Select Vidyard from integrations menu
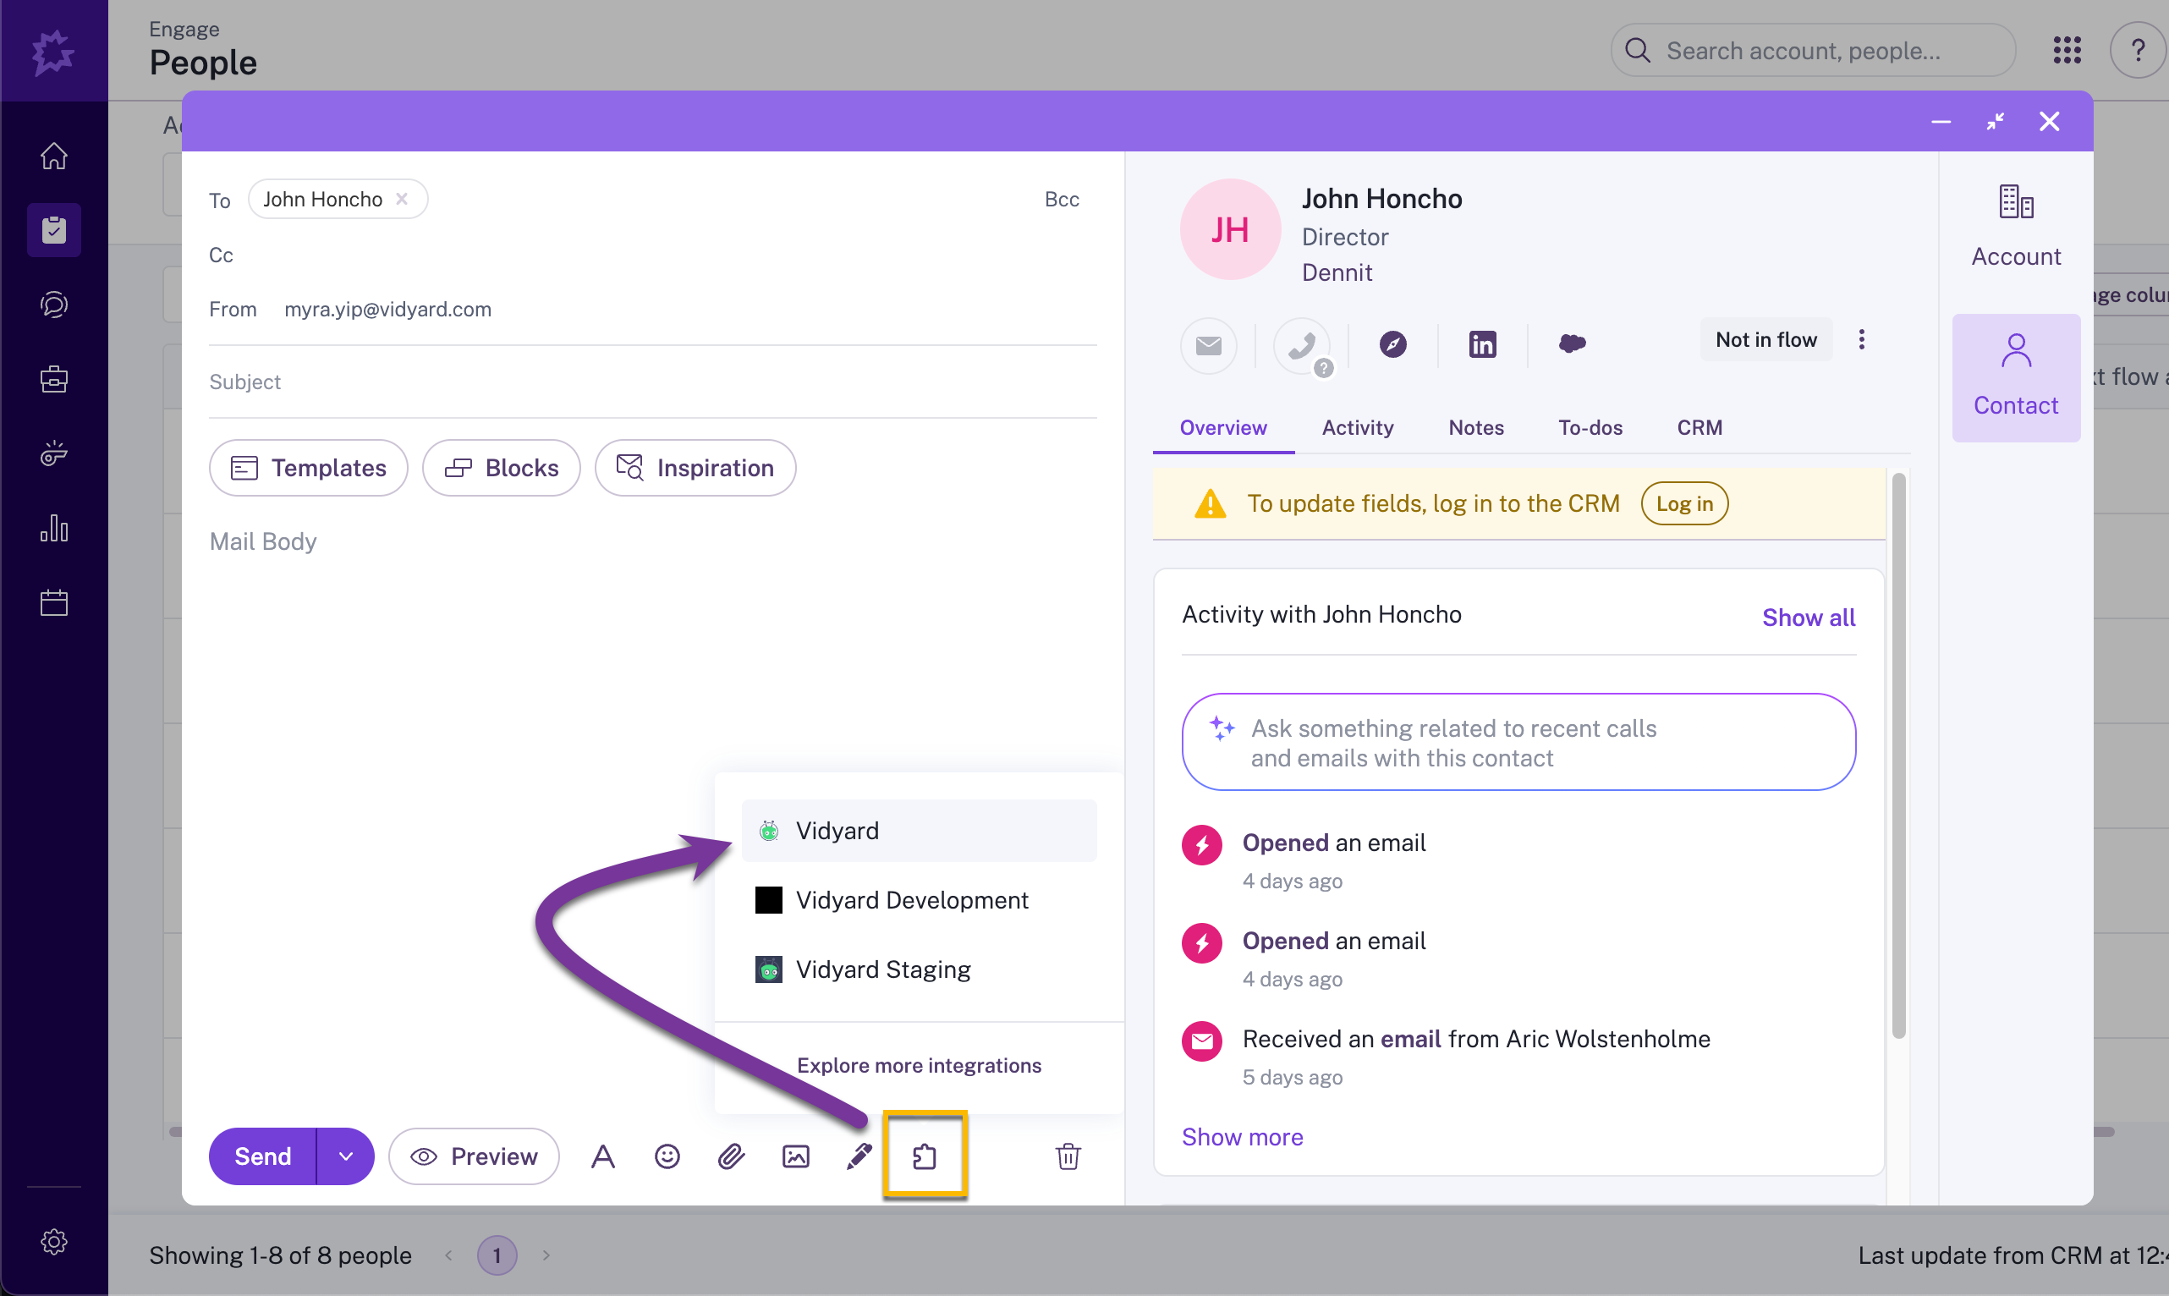The height and width of the screenshot is (1296, 2169). [919, 831]
